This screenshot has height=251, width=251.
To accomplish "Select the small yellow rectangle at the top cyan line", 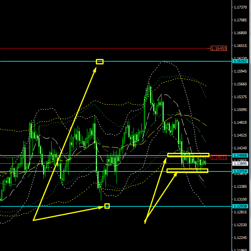I will point(100,61).
